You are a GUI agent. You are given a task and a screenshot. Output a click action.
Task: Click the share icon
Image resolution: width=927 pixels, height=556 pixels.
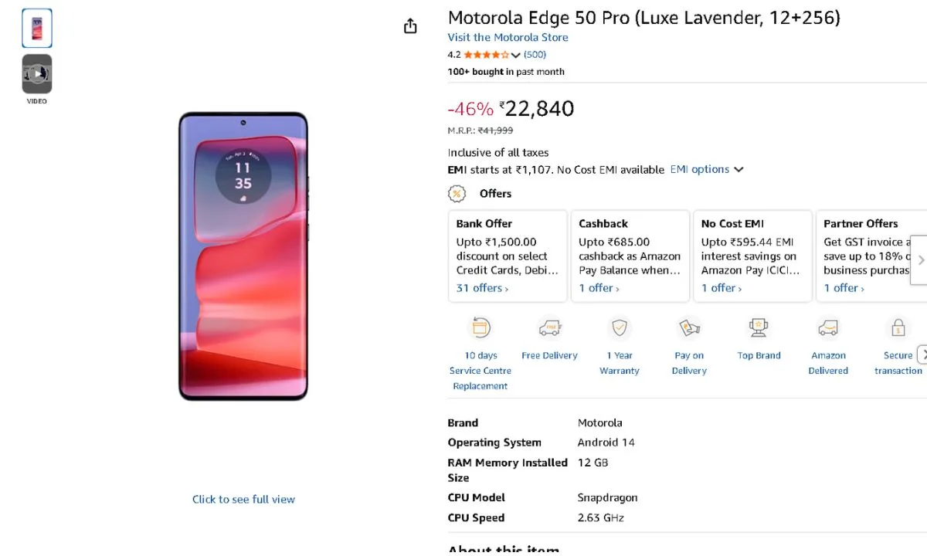[x=410, y=25]
